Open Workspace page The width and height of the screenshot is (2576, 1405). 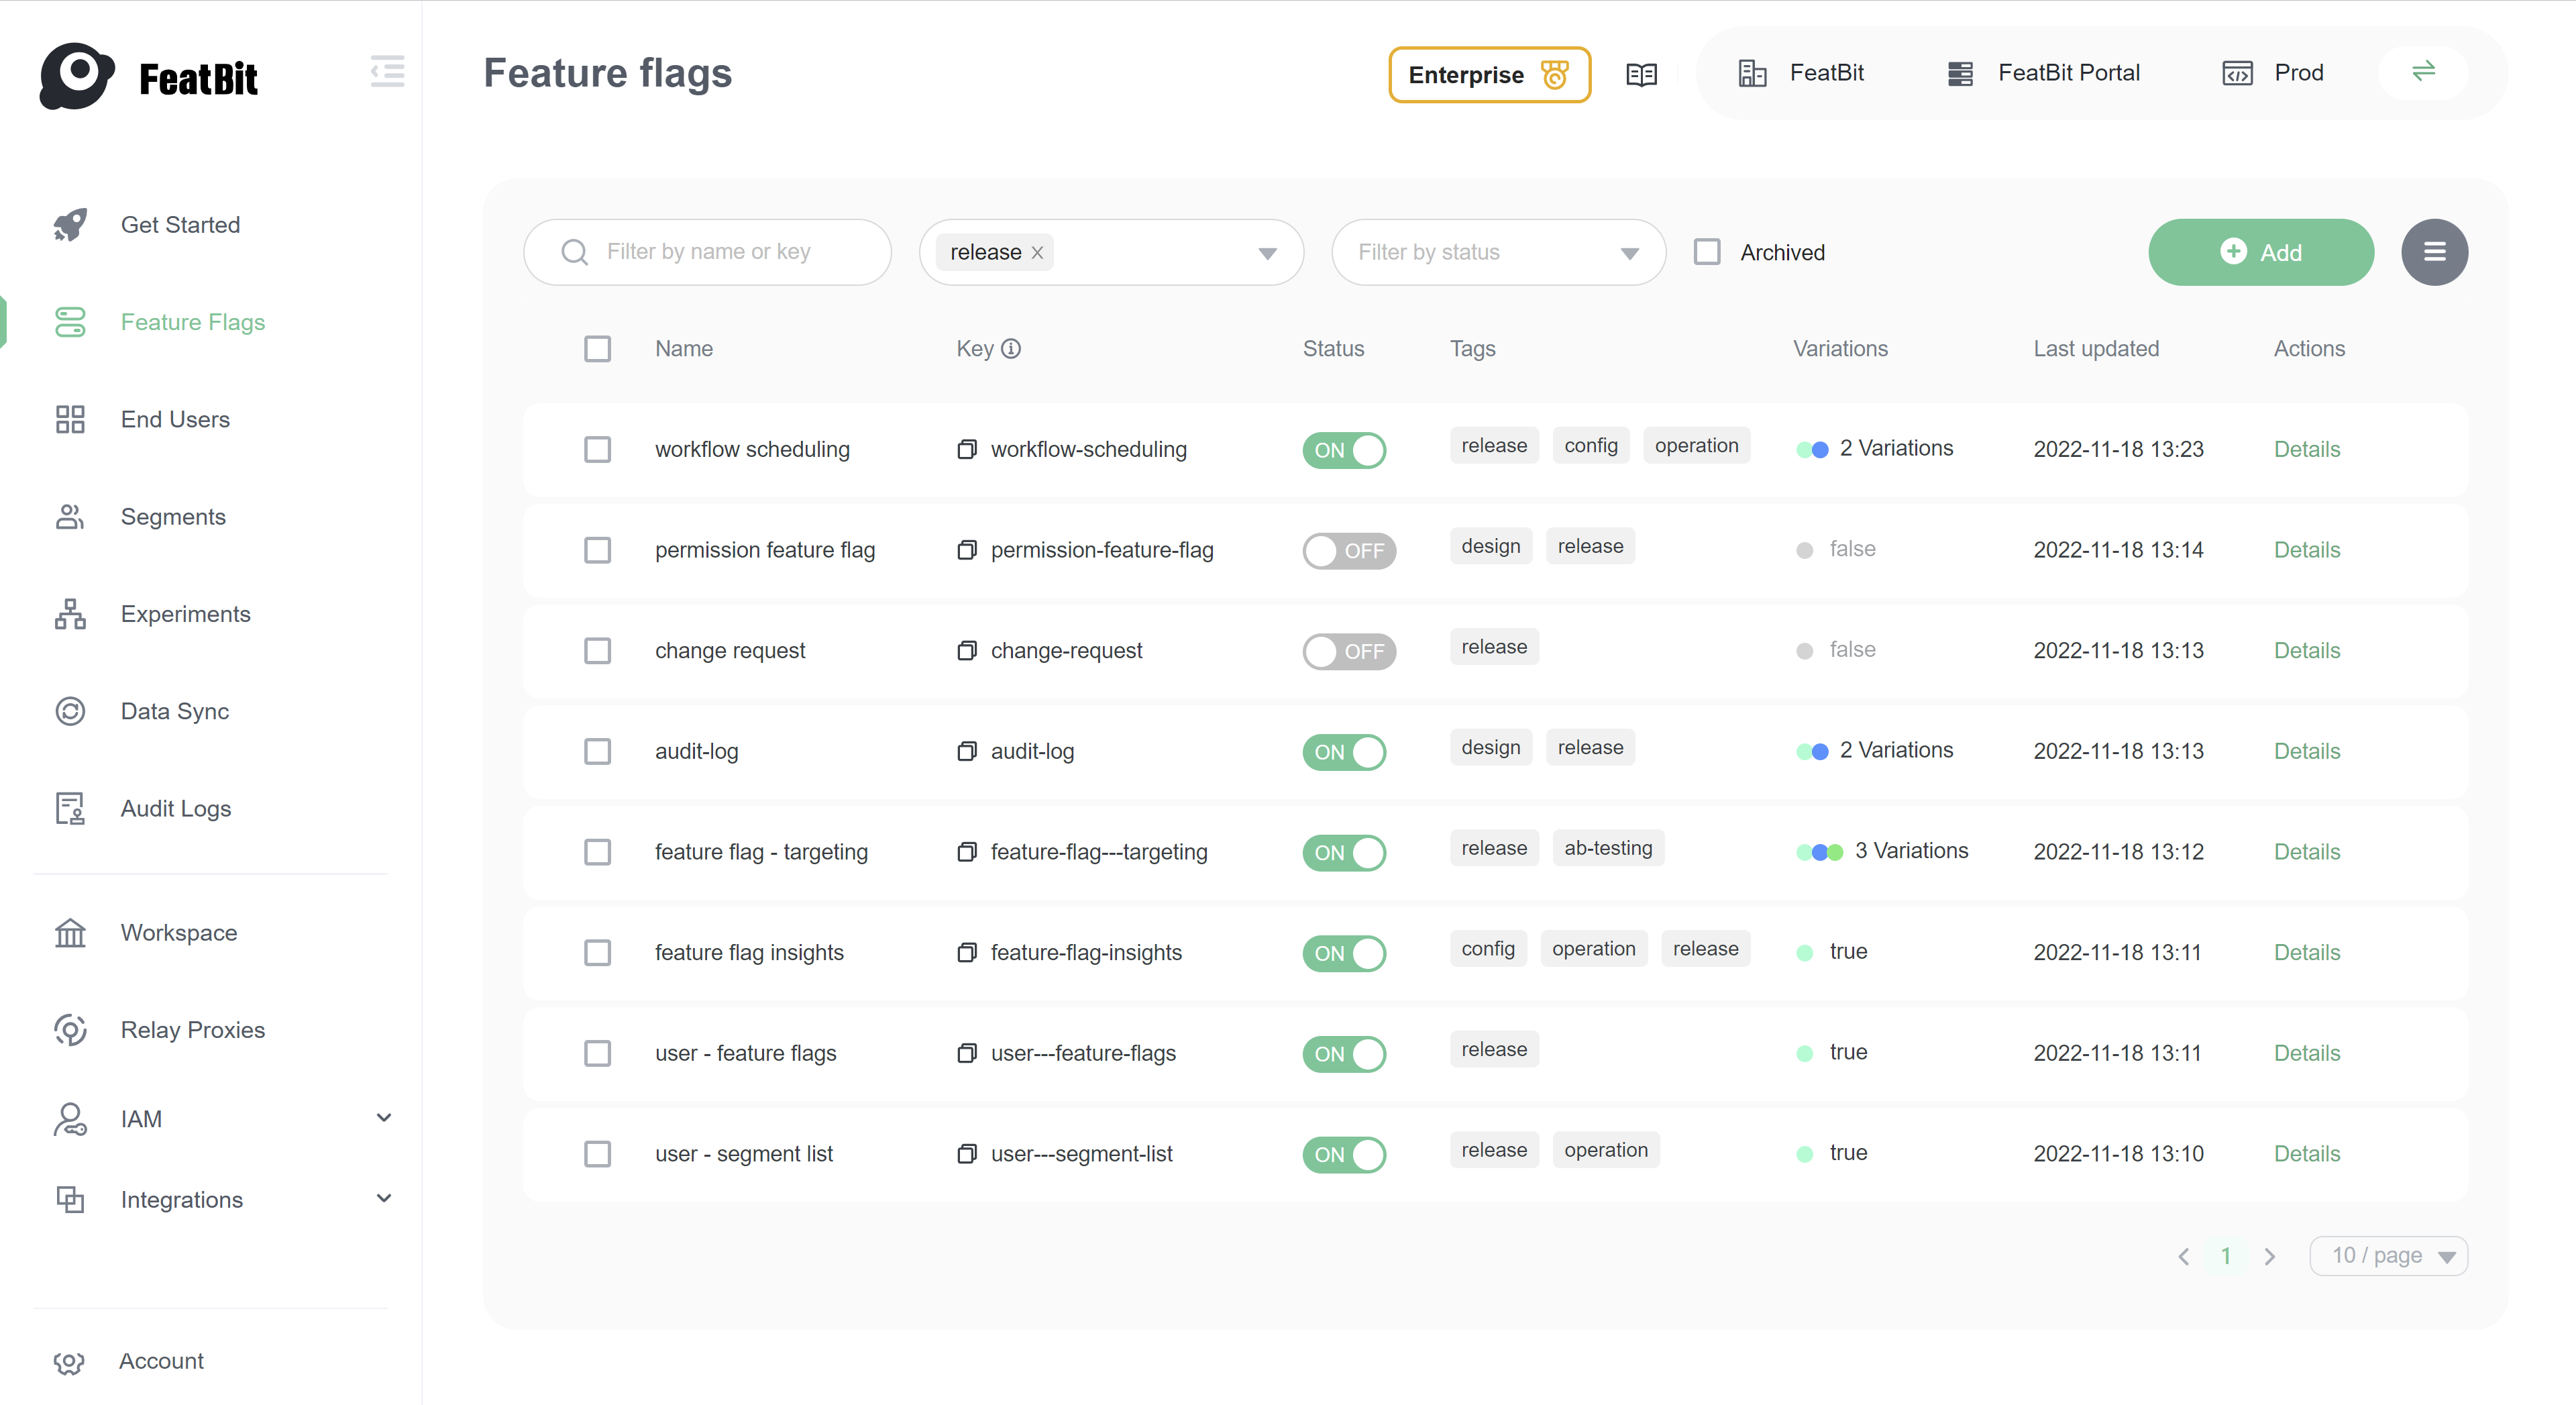click(x=179, y=933)
